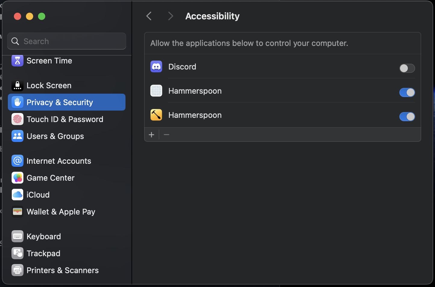Click the Screen Time hourglass icon
The image size is (435, 287).
click(17, 61)
